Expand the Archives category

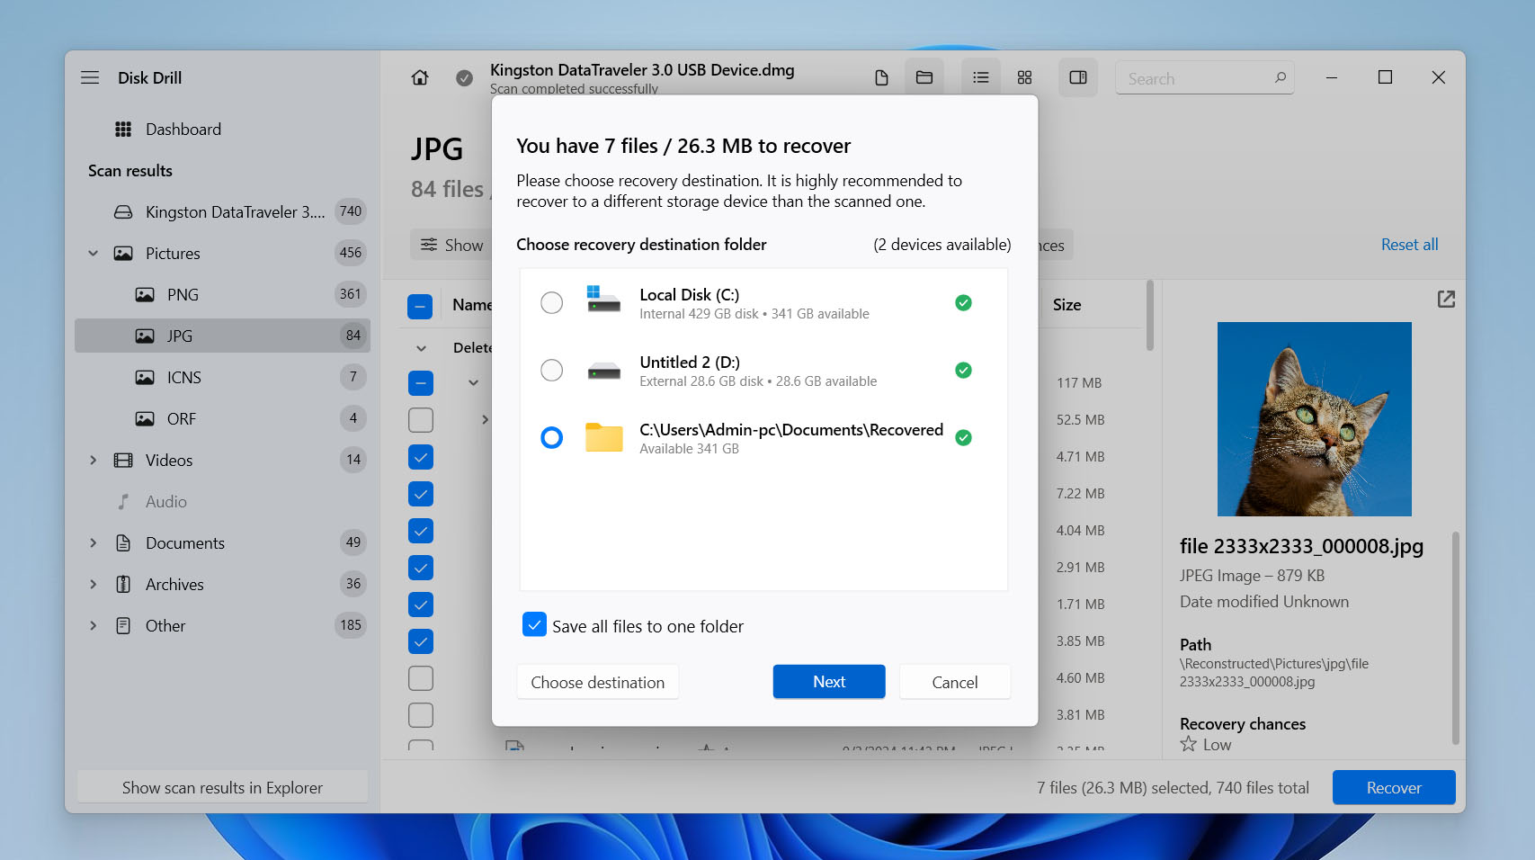pos(93,585)
